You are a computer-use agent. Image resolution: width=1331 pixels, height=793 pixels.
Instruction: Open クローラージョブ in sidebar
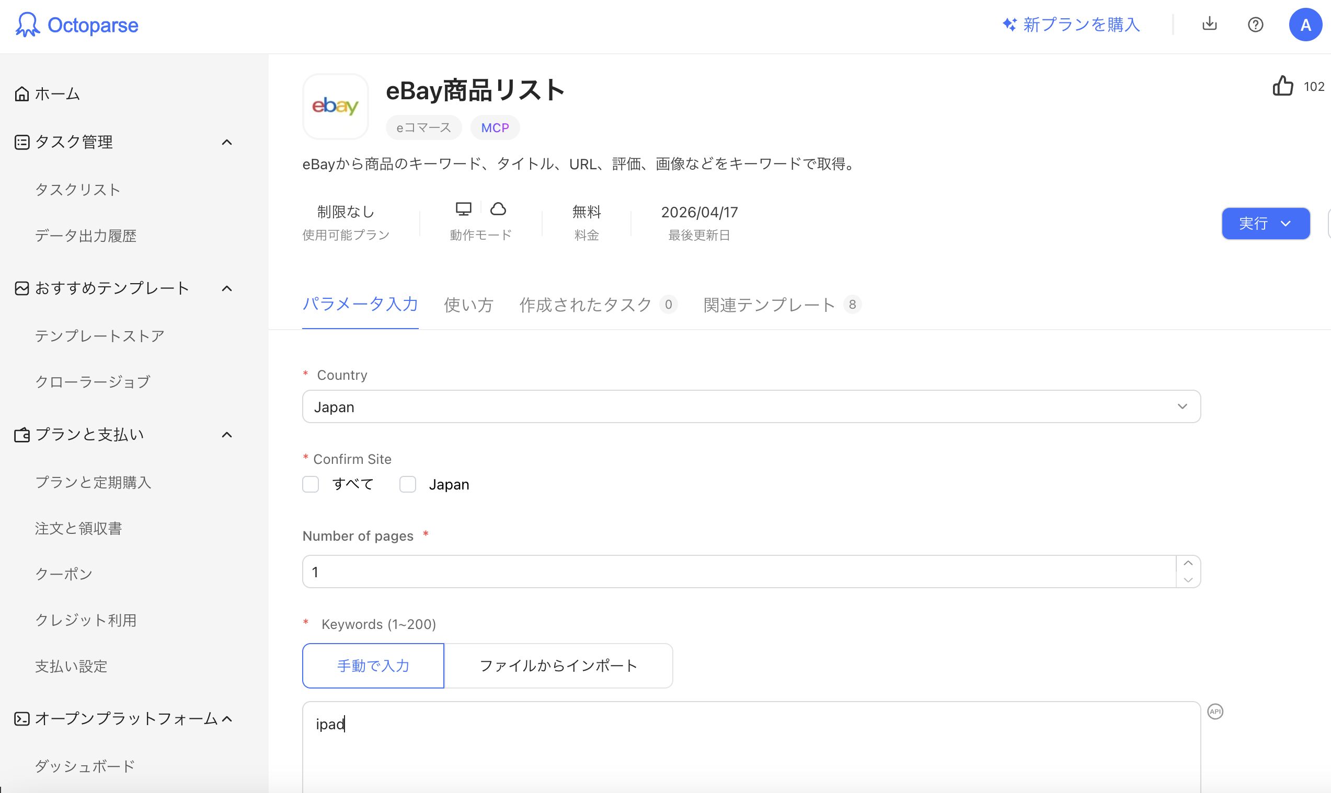tap(93, 382)
